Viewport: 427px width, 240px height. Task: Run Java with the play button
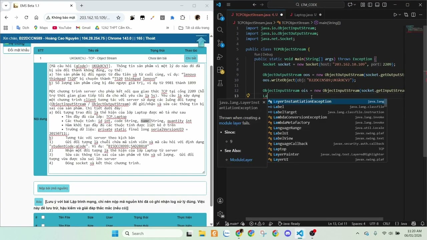395,15
